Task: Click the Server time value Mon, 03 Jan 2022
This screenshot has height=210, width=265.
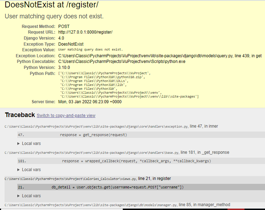Action: (x=90, y=102)
